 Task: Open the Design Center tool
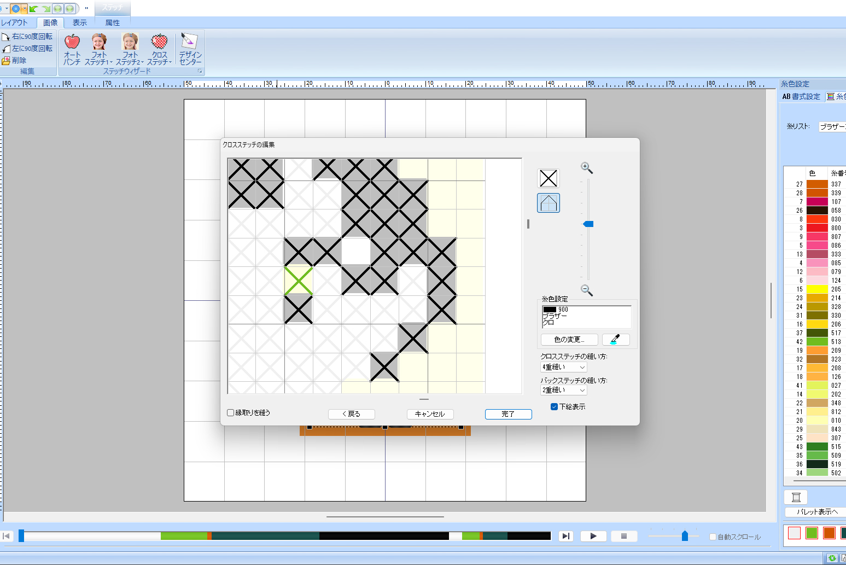tap(190, 49)
